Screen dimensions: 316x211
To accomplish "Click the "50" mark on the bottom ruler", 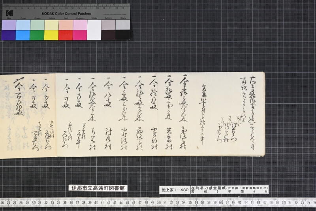I will (x=159, y=203).
